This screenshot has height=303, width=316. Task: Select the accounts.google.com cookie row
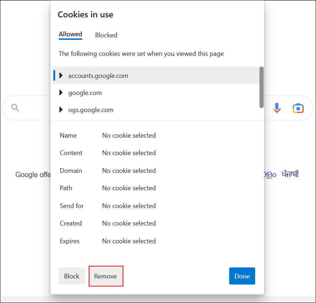[x=98, y=75]
